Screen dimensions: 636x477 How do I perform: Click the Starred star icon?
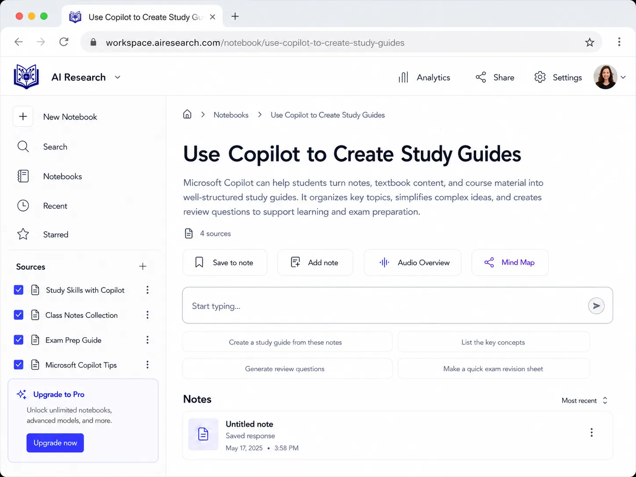click(x=23, y=234)
